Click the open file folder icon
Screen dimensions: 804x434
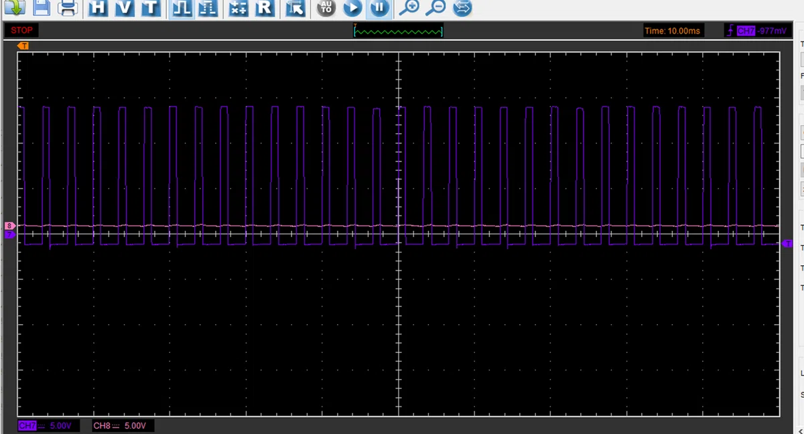(15, 7)
